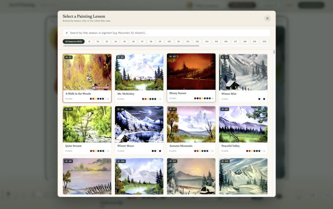Click the 'Mt. McKinley' title text
The image size is (333, 209).
click(126, 94)
